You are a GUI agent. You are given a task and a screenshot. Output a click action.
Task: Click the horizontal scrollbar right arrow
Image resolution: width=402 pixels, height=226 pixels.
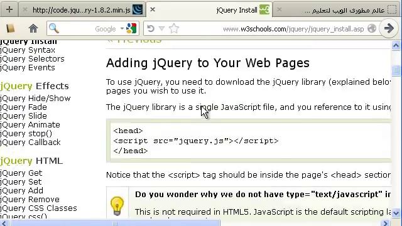(385, 223)
